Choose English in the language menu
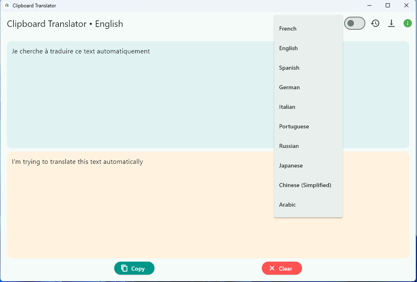The width and height of the screenshot is (417, 282). 308,48
